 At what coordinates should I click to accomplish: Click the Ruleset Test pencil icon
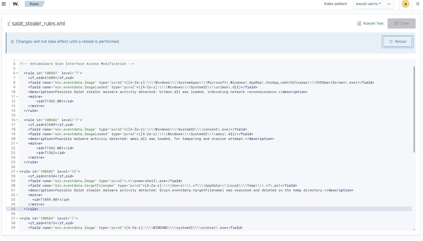359,24
